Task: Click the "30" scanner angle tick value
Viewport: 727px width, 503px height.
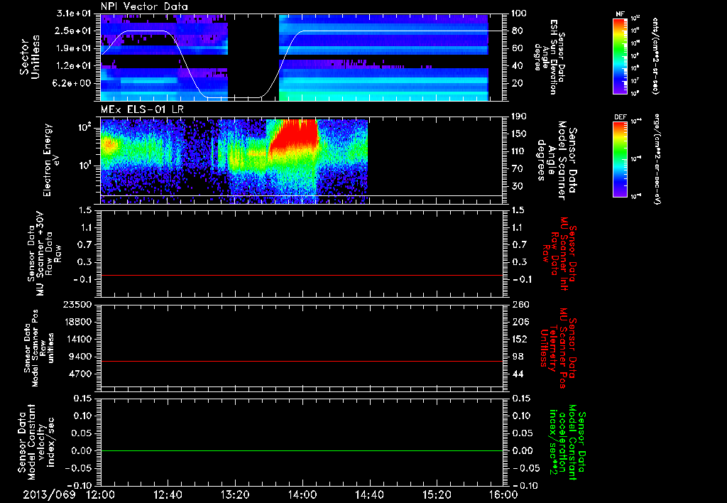Action: click(x=518, y=186)
